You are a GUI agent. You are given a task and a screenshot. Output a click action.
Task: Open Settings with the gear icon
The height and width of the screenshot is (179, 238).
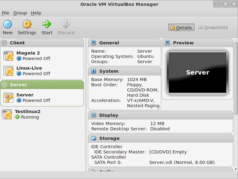point(27,24)
